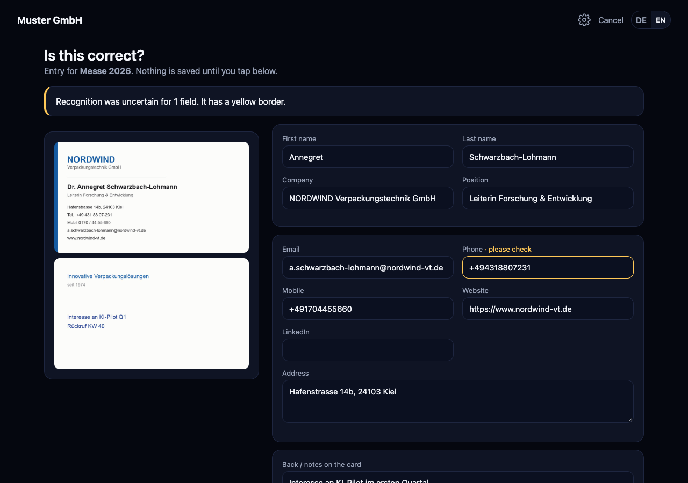Open settings via the gear icon
This screenshot has height=483, width=688.
584,20
